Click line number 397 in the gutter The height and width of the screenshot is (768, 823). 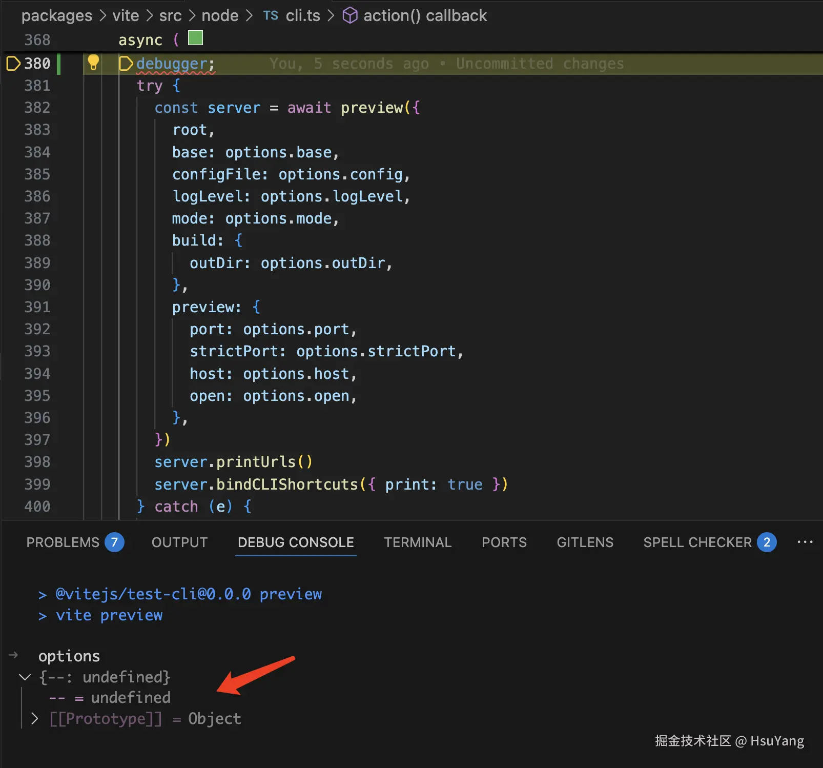37,440
